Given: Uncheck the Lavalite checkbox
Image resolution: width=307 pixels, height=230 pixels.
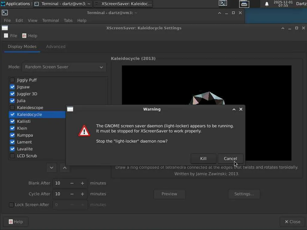Looking at the screenshot, I should 12,149.
